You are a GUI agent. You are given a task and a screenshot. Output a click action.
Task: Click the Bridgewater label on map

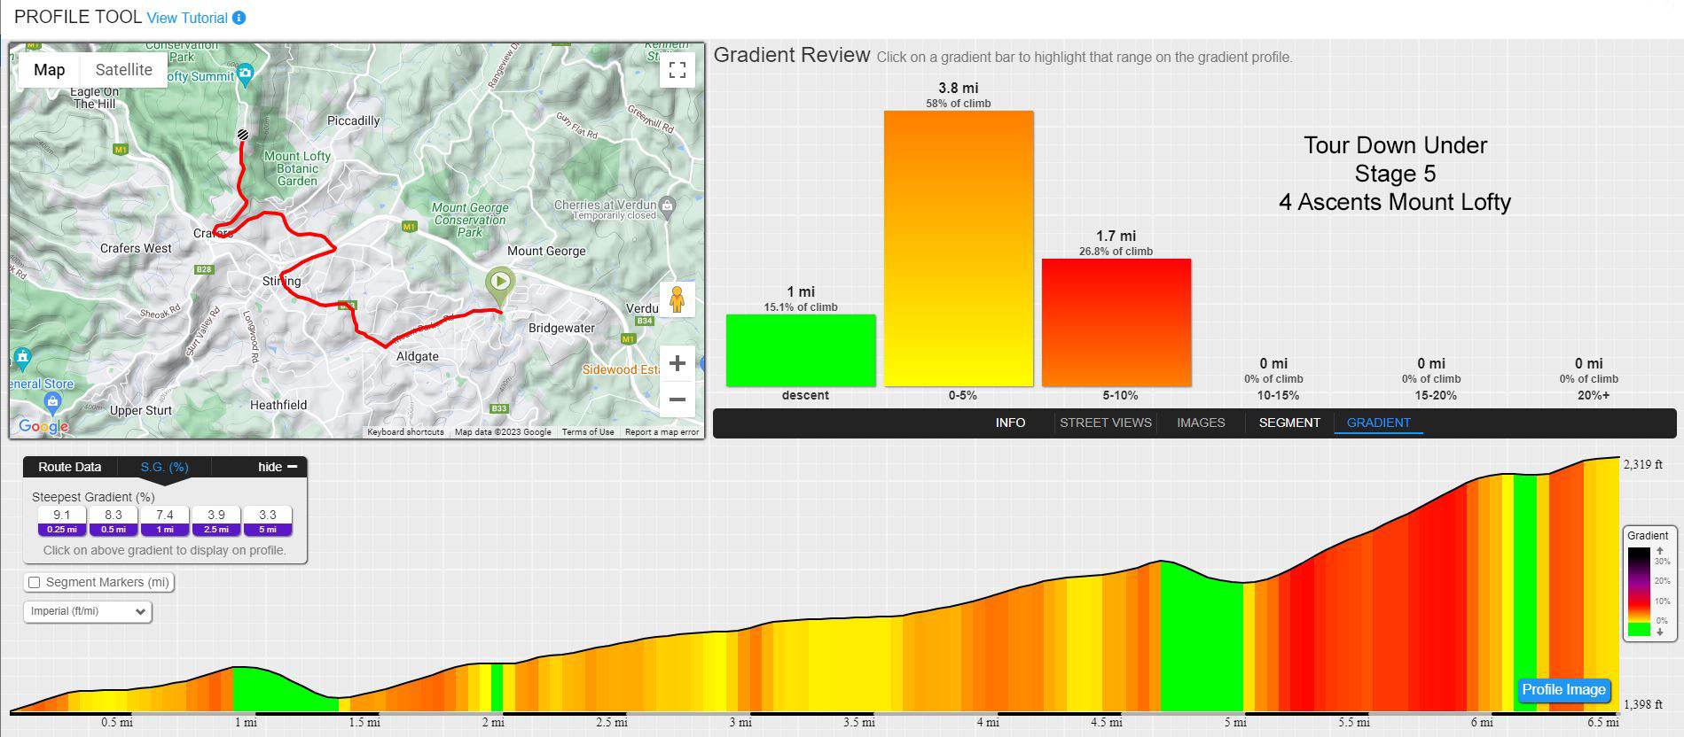pos(561,328)
